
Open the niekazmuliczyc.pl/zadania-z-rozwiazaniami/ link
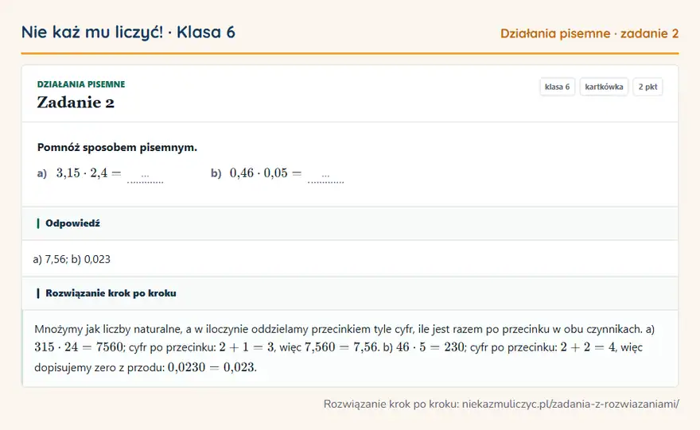570,404
